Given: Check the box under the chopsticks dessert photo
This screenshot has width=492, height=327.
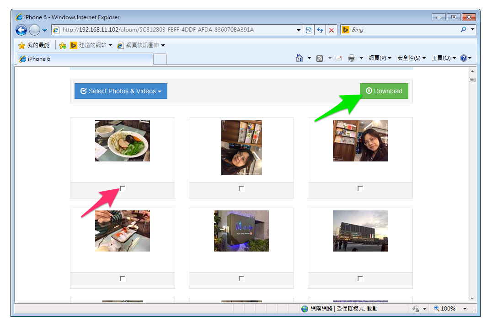Looking at the screenshot, I should (123, 279).
